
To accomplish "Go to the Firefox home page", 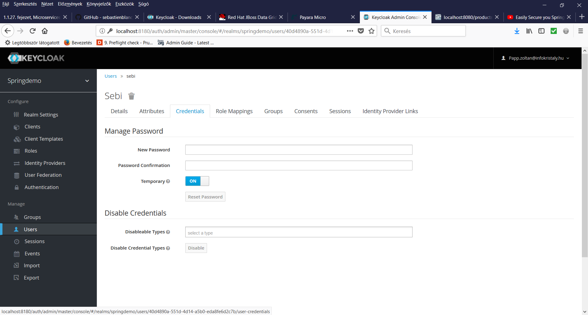I will tap(45, 31).
